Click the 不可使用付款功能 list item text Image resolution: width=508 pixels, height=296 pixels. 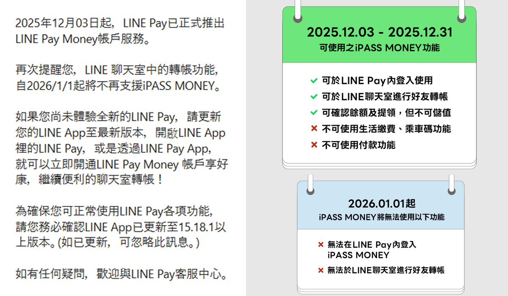pyautogui.click(x=359, y=145)
